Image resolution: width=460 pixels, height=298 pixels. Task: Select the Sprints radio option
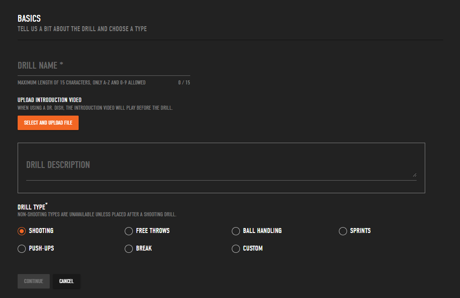click(x=343, y=231)
